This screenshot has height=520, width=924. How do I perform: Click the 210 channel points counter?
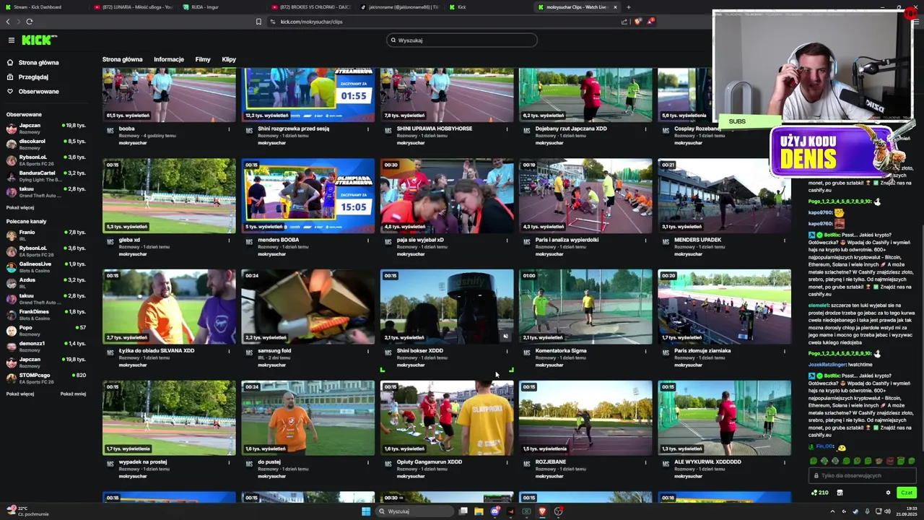click(x=819, y=493)
